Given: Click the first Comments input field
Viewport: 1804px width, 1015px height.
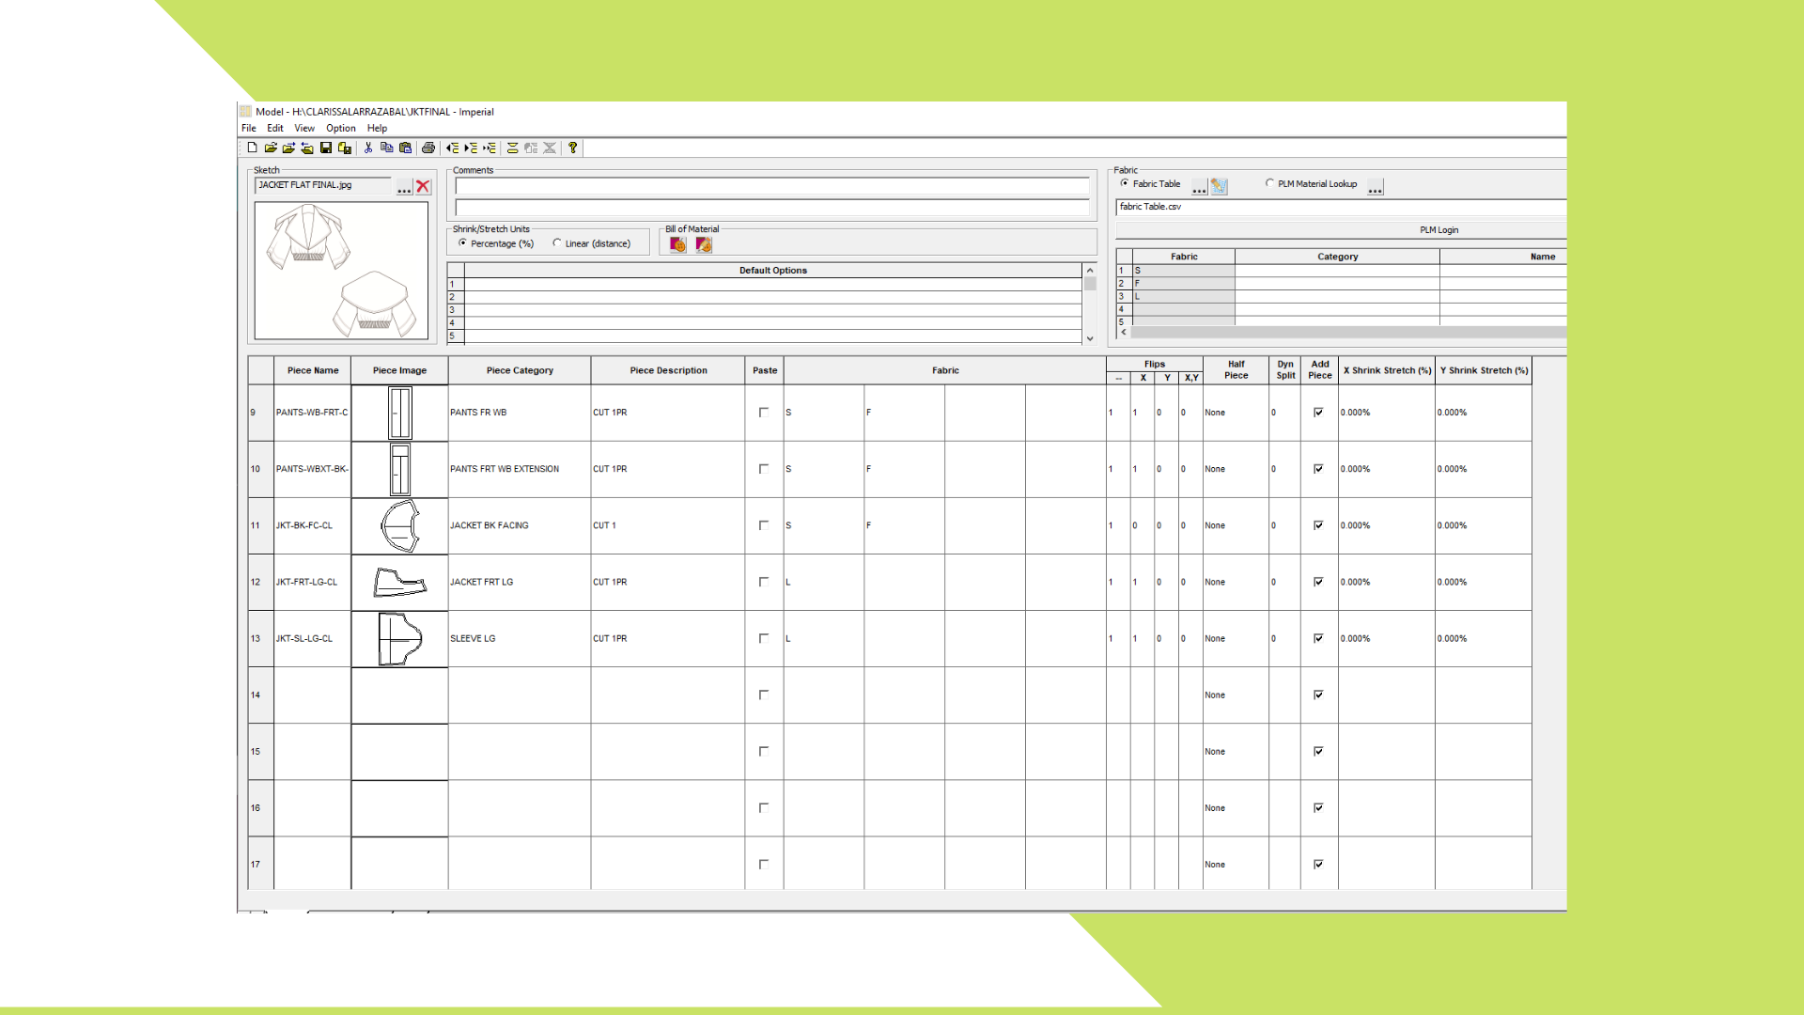Looking at the screenshot, I should pos(771,185).
